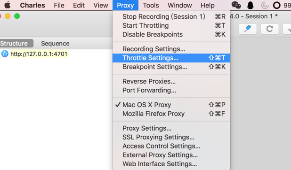Select the Structure tab

pos(14,44)
